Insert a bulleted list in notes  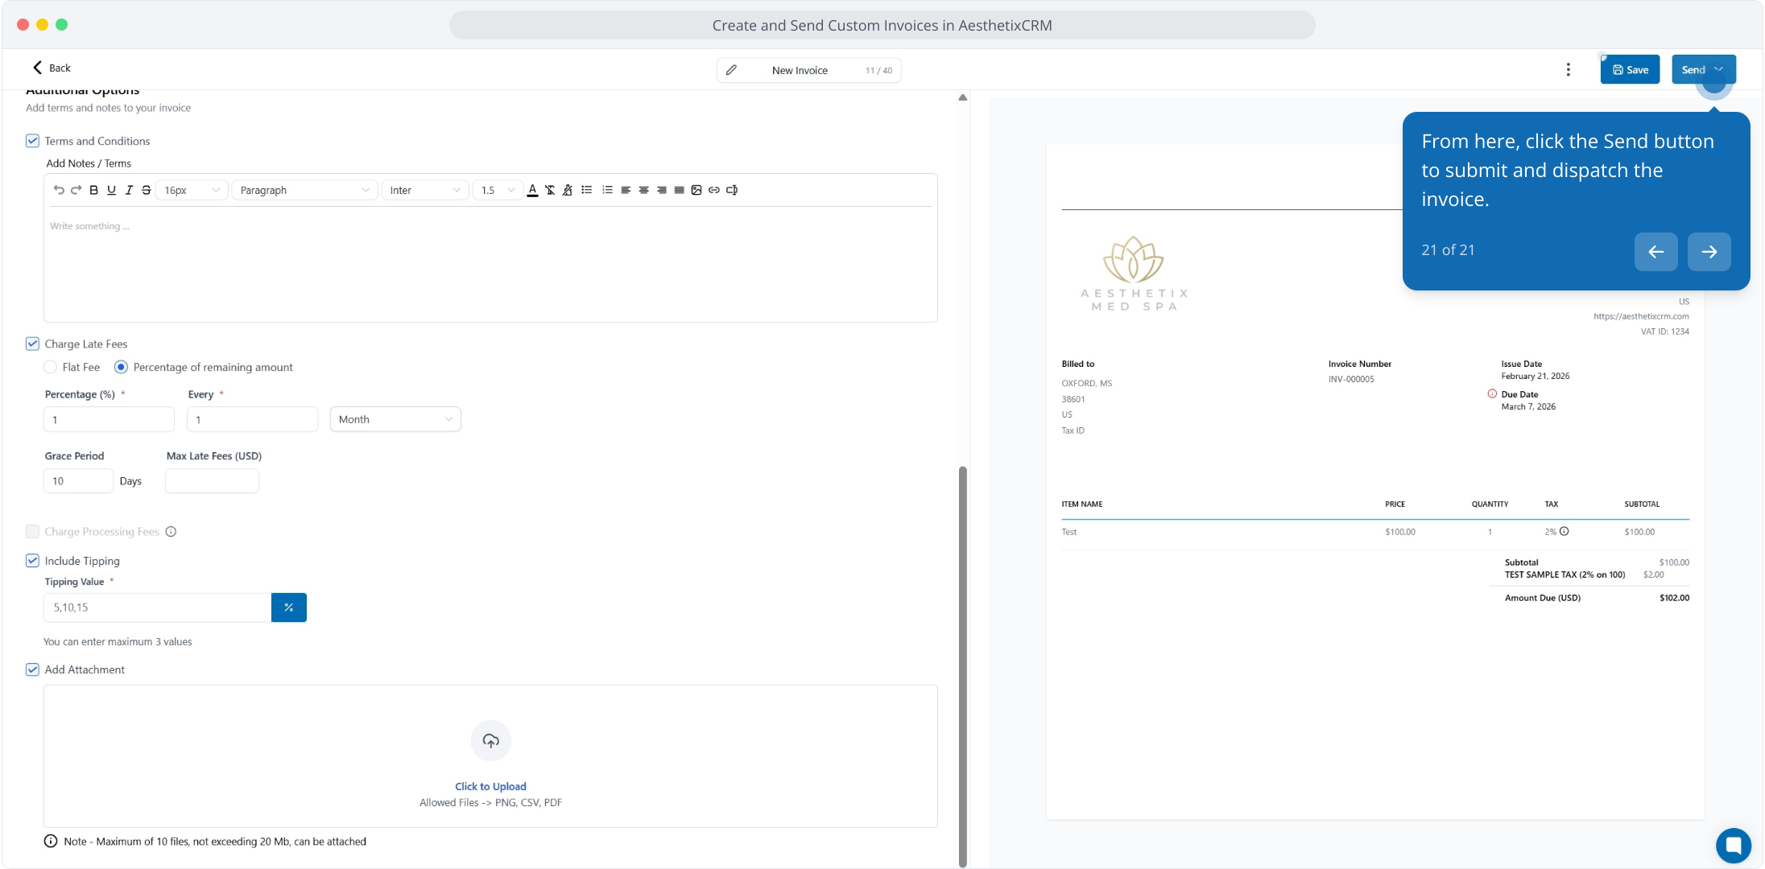tap(587, 190)
